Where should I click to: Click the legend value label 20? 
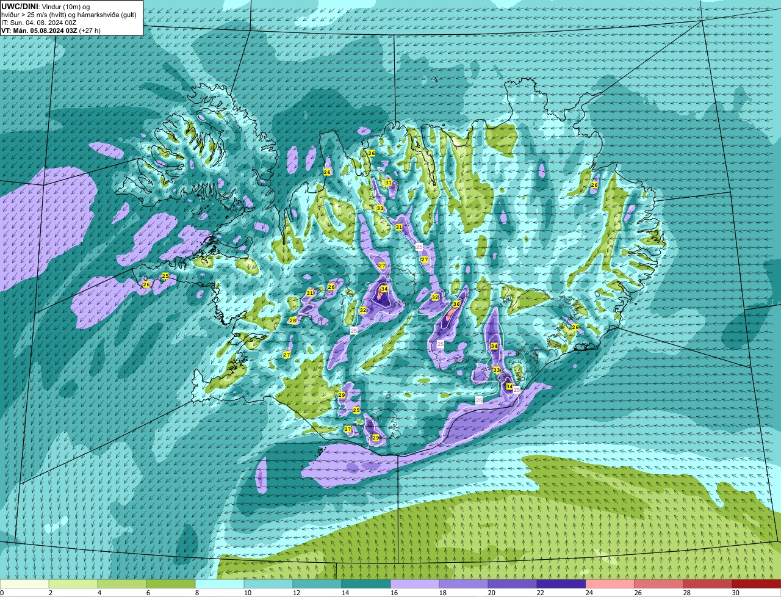click(x=491, y=593)
